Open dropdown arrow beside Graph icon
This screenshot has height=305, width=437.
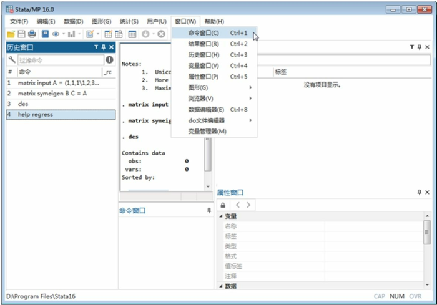click(79, 34)
